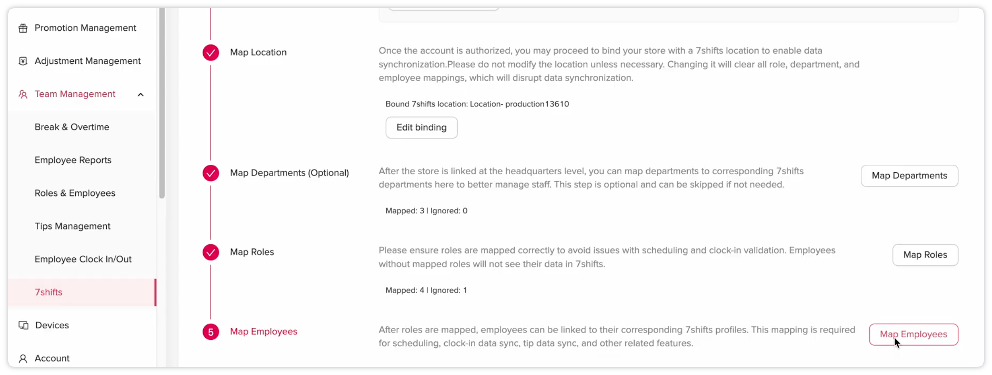Image resolution: width=992 pixels, height=375 pixels.
Task: Click the Promotion Management gift icon
Action: [x=23, y=28]
